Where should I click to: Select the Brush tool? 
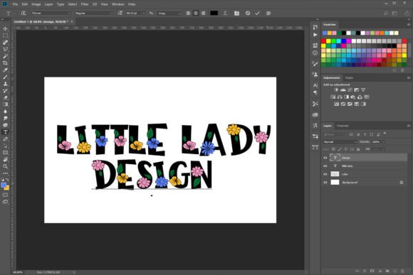click(5, 77)
